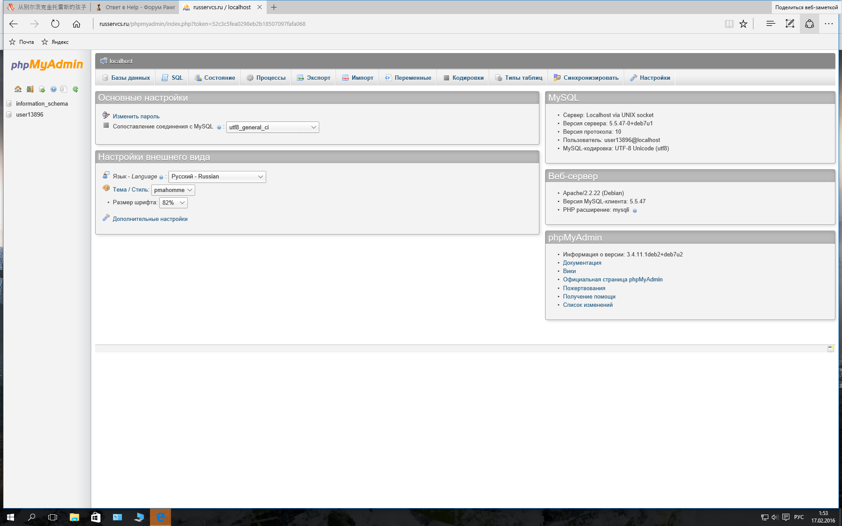The width and height of the screenshot is (842, 526).
Task: Open the Русский - Russian language dropdown
Action: click(x=217, y=177)
